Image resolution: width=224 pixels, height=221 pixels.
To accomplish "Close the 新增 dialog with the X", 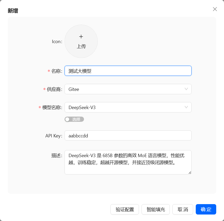I will (x=215, y=9).
